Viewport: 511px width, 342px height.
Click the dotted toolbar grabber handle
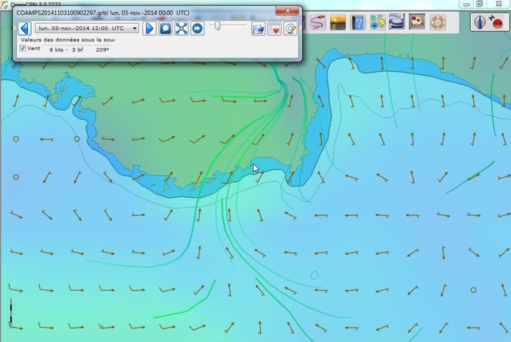(456, 22)
